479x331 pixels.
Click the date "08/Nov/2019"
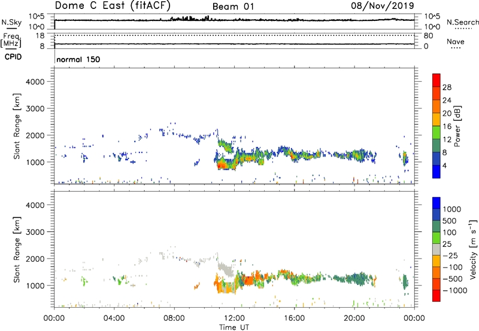pos(383,5)
